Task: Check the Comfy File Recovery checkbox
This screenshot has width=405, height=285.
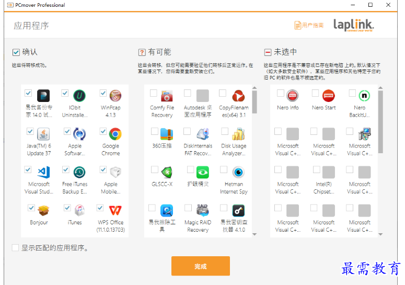Action: [x=154, y=93]
